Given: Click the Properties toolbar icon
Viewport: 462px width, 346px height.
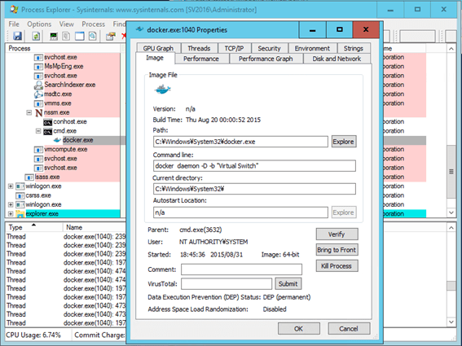Looking at the screenshot, I should 111,36.
